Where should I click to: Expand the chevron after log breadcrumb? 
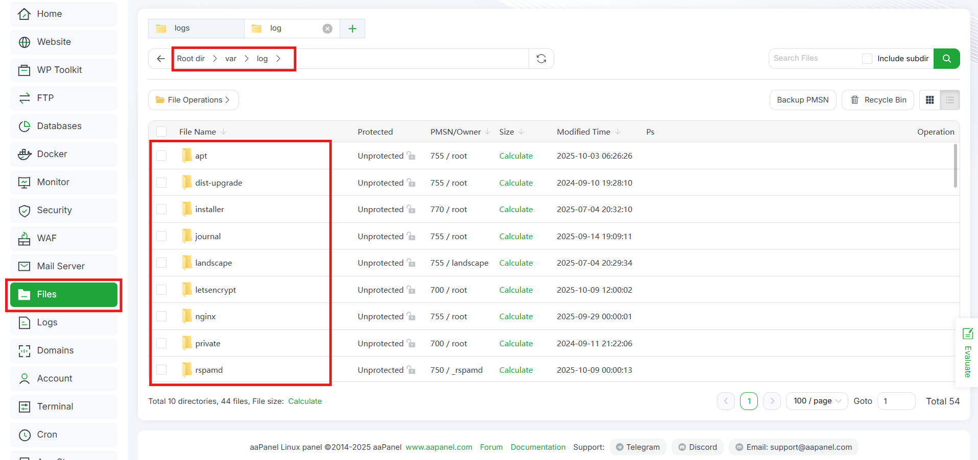(278, 59)
